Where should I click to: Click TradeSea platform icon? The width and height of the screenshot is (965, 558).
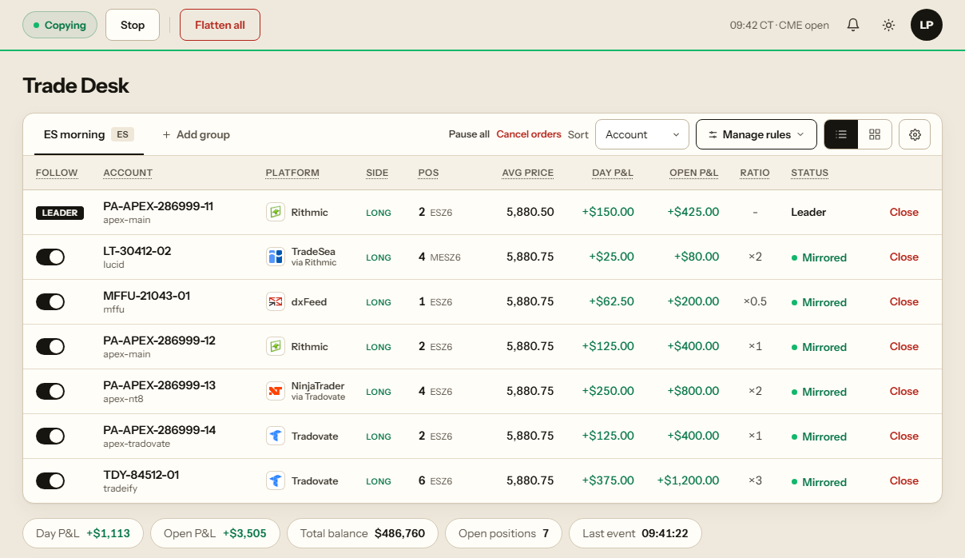pyautogui.click(x=276, y=257)
